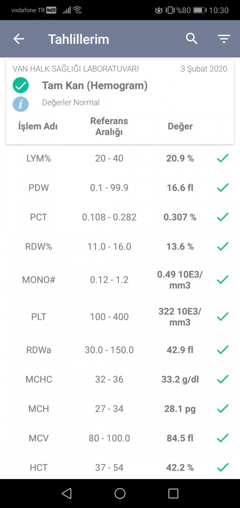Select the MCHC result row

tap(120, 379)
